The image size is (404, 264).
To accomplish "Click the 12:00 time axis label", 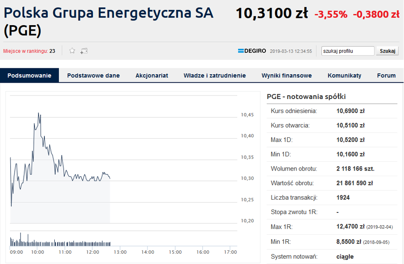I will click(x=92, y=252).
